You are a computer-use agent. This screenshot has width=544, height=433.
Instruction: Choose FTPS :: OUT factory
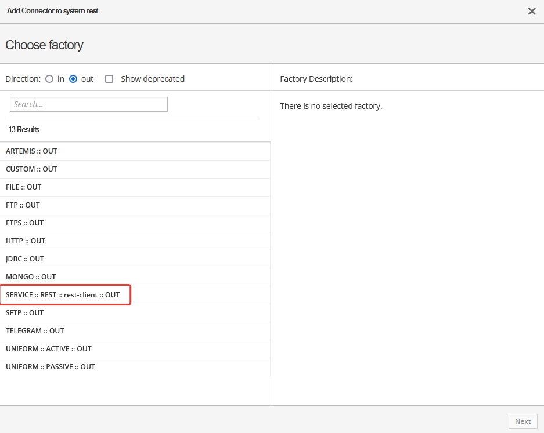25,223
